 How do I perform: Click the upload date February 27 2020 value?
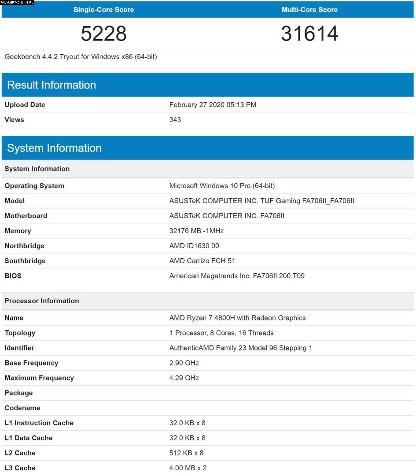pyautogui.click(x=213, y=105)
